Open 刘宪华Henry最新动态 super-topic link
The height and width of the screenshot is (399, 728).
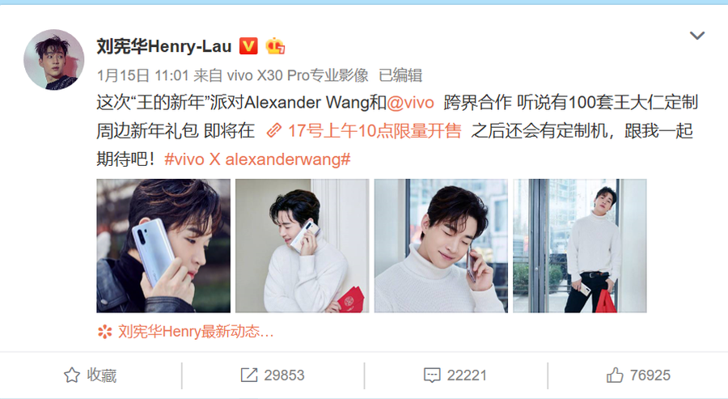point(196,332)
